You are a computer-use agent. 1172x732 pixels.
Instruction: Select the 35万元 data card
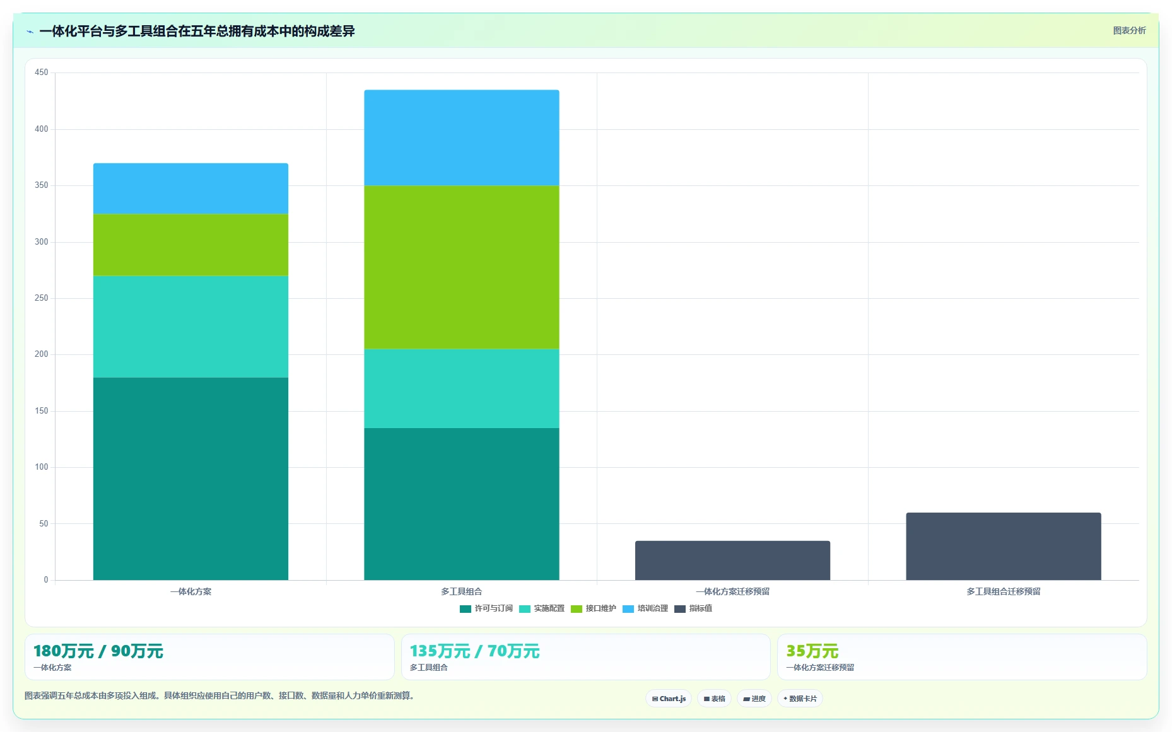coord(962,657)
